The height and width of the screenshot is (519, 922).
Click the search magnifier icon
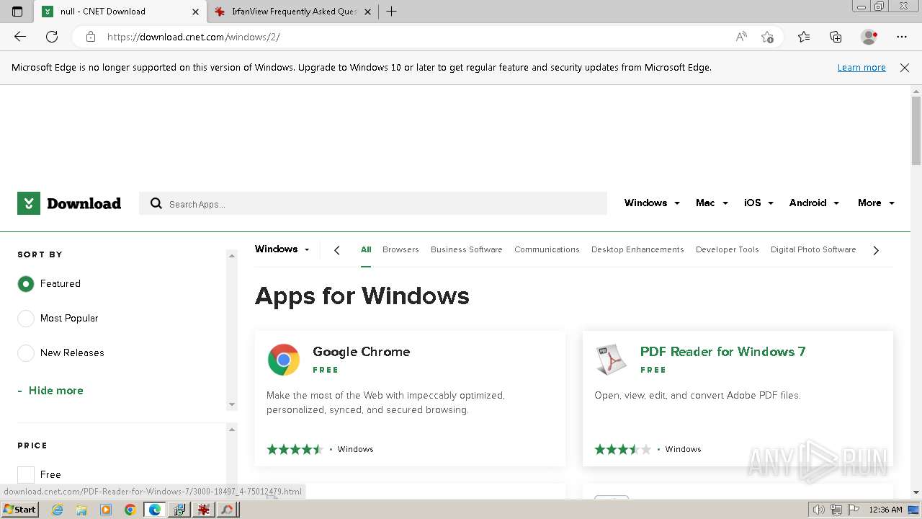(156, 204)
